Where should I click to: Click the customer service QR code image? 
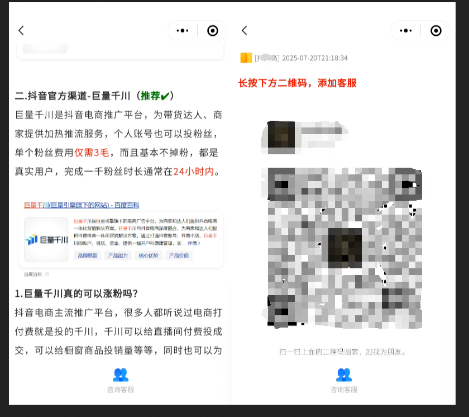[344, 248]
